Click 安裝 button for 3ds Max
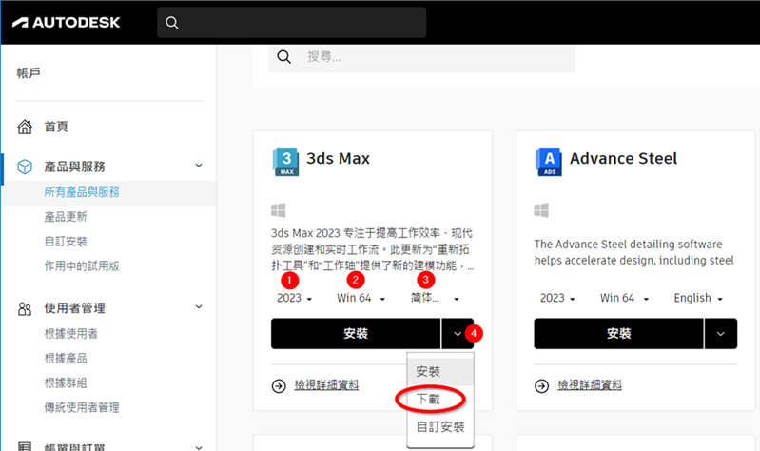The width and height of the screenshot is (760, 451). coord(356,334)
